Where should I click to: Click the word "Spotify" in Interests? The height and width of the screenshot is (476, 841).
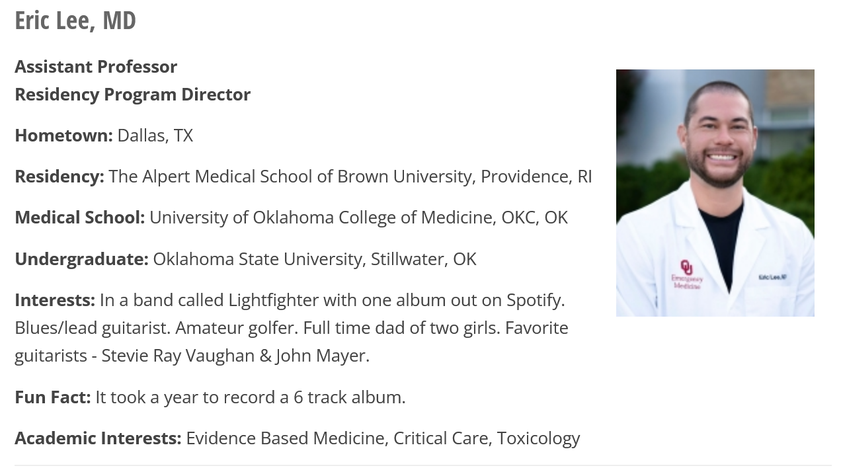pos(534,300)
